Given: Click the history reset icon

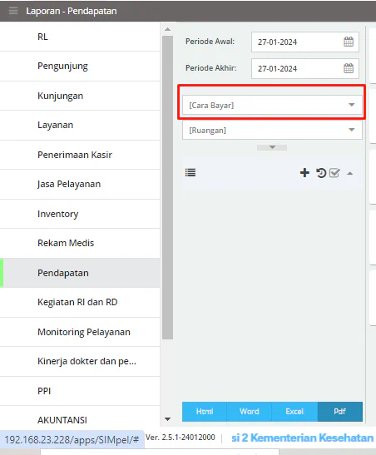Looking at the screenshot, I should (321, 173).
